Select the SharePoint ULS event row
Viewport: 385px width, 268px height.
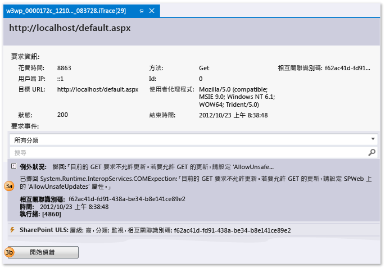pos(194,230)
